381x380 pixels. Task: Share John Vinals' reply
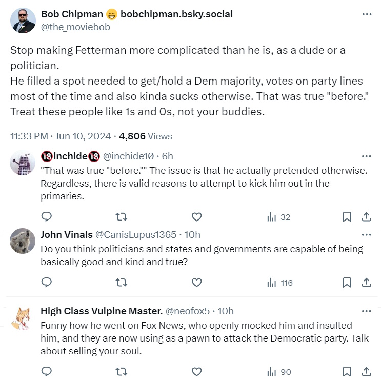click(367, 282)
